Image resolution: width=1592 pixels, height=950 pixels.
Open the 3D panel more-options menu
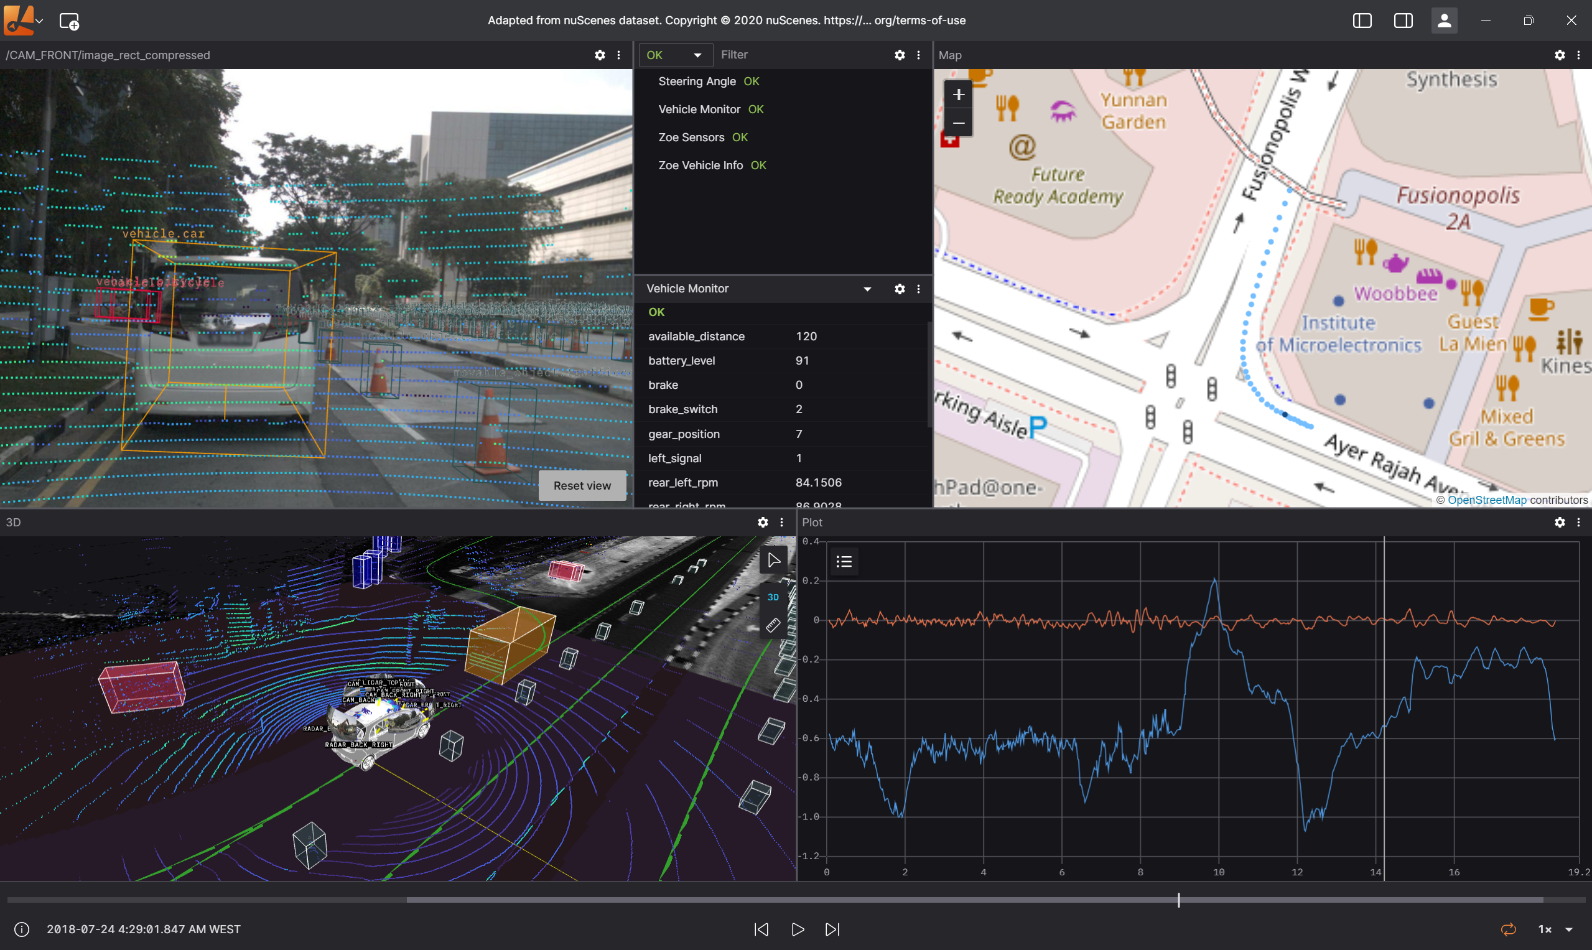(x=781, y=523)
